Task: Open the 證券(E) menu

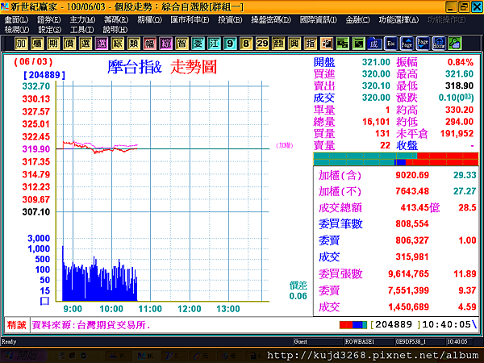Action: tap(49, 19)
